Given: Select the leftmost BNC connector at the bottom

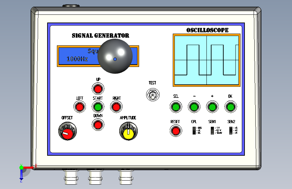Looking at the screenshot, I should pyautogui.click(x=71, y=177).
